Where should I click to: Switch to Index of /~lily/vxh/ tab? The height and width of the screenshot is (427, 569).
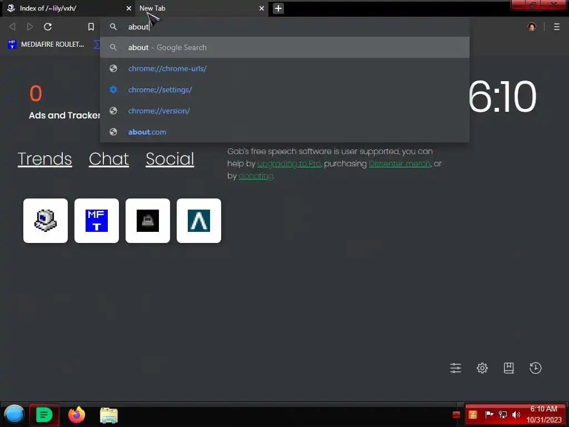pyautogui.click(x=68, y=8)
